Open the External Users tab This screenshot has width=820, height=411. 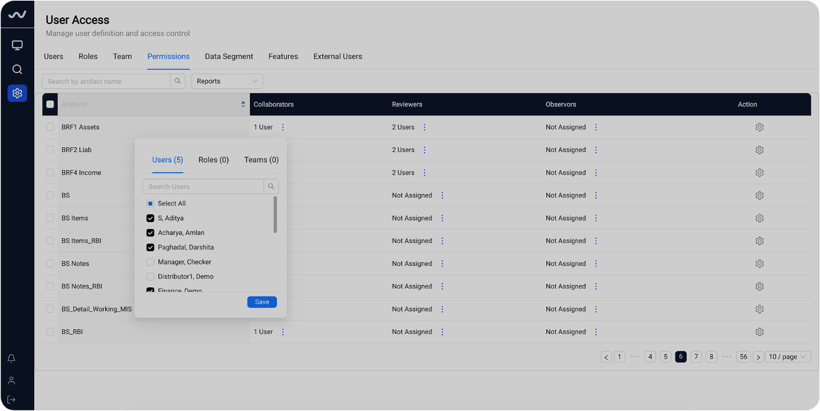coord(338,57)
